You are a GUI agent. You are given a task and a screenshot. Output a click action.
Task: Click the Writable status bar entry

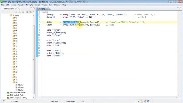55,101
